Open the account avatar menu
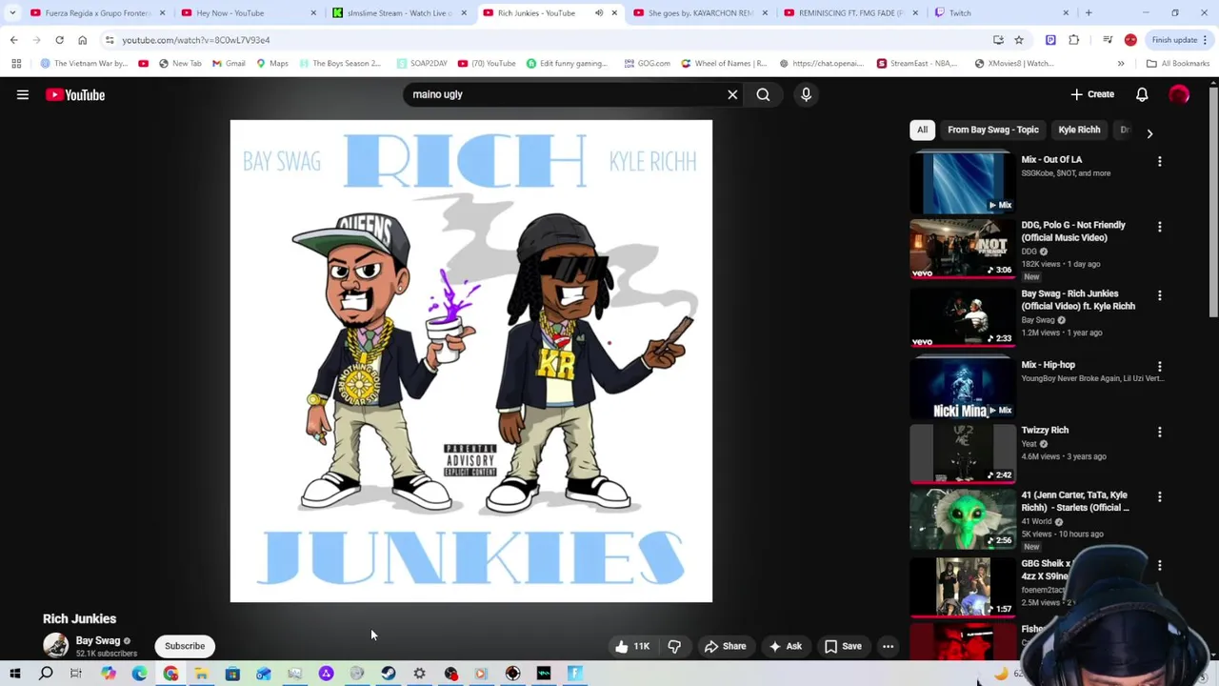Viewport: 1219px width, 686px height. tap(1179, 94)
